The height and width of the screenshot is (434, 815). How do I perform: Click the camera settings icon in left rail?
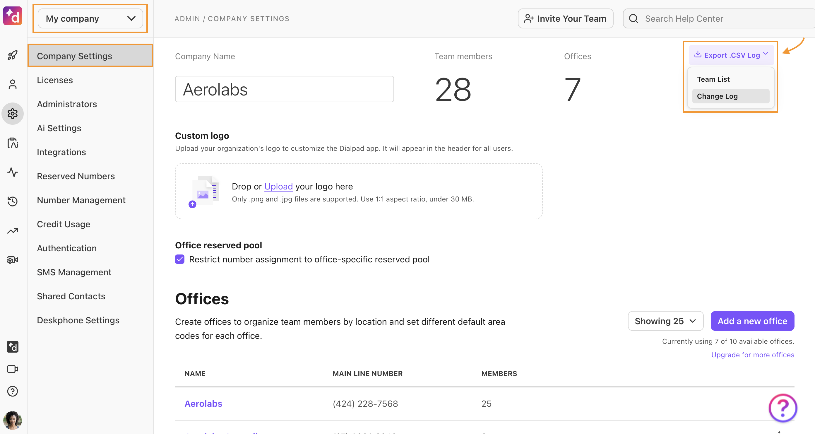coord(13,259)
